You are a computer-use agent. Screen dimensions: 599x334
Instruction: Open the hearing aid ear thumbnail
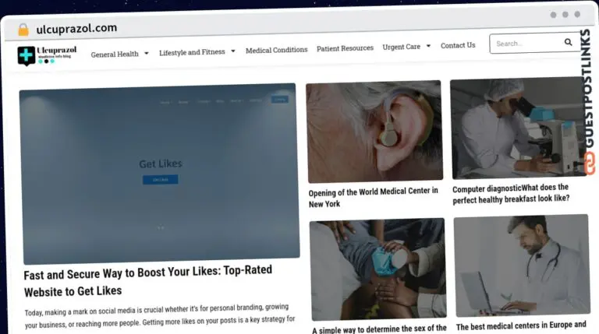pos(374,131)
